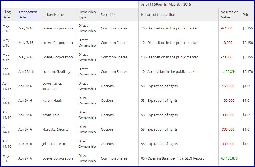Screen dimensions: 255x167
Task: Click the highlighted Transaction Date column header
Action: point(28,15)
